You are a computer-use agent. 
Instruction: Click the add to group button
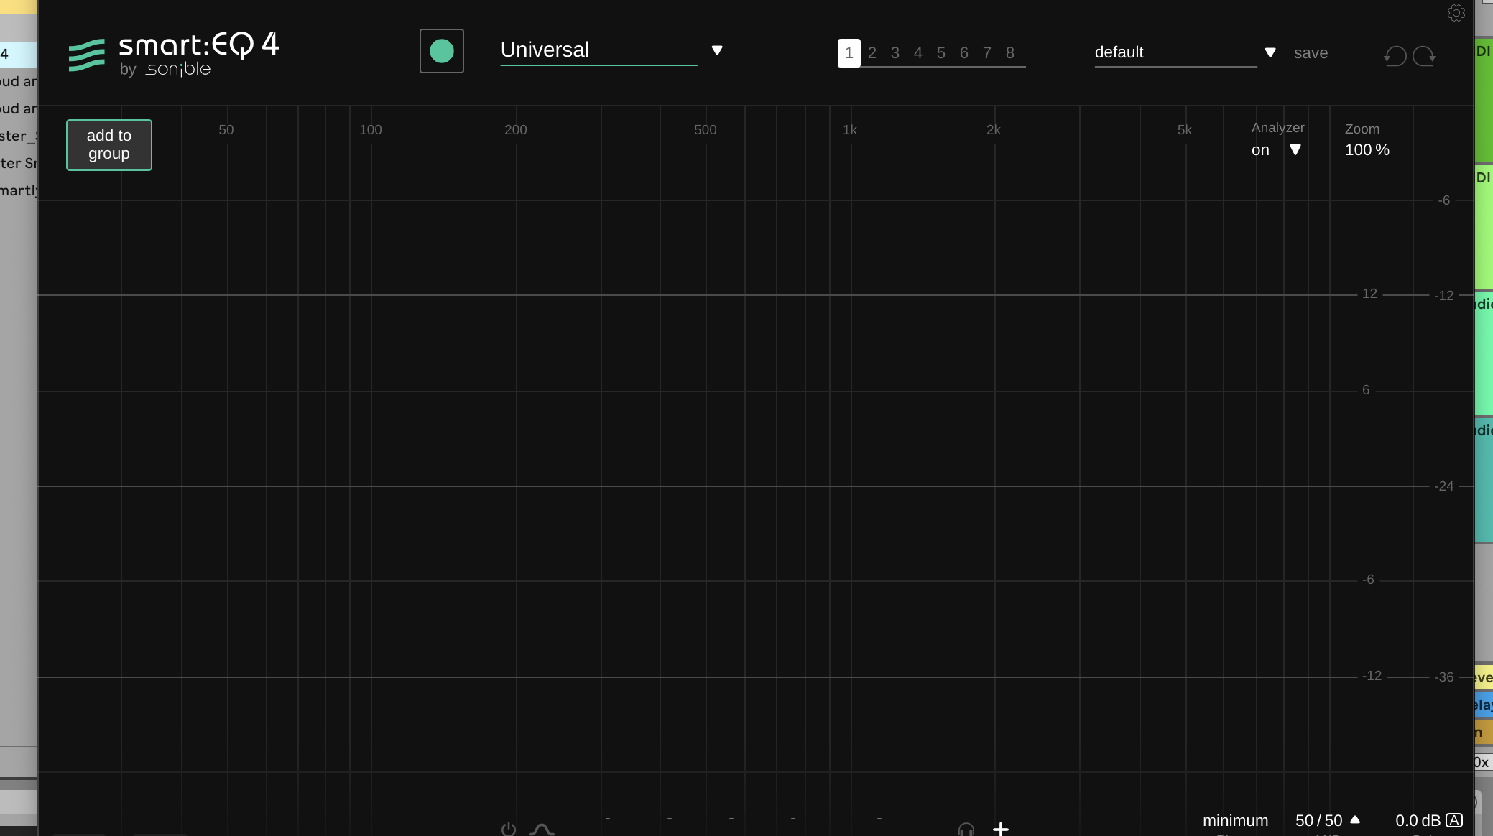tap(108, 144)
